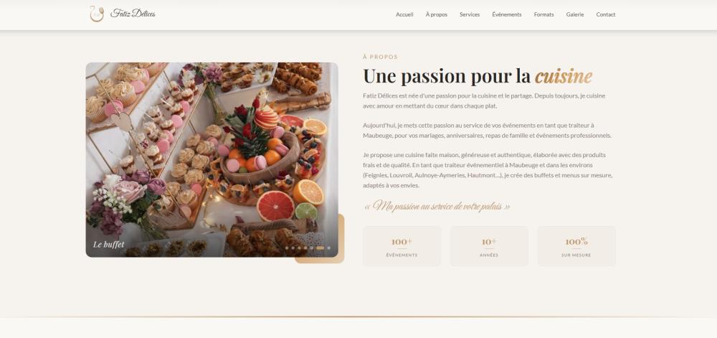717x338 pixels.
Task: Go to the Accueil page
Action: tap(404, 14)
